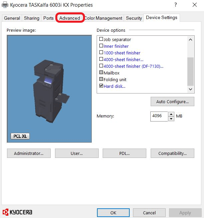Open the 1000-sheet finisher link text
This screenshot has width=204, height=218.
pyautogui.click(x=122, y=53)
